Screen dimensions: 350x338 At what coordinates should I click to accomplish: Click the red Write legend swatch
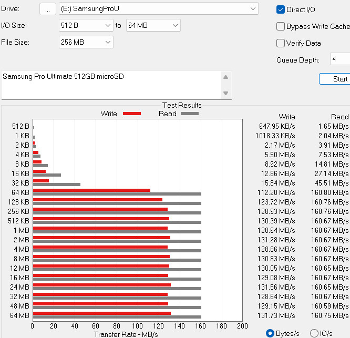point(132,114)
